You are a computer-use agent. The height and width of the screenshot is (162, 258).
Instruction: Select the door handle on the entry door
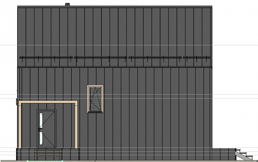[x=39, y=130]
